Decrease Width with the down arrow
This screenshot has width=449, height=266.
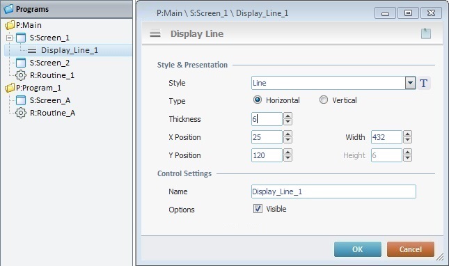[x=407, y=140]
